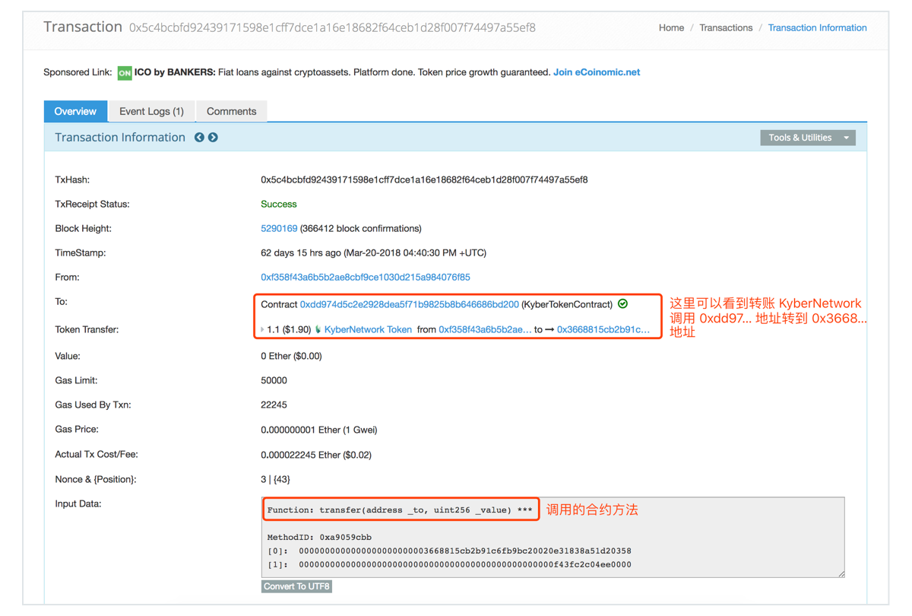Open the Transactions breadcrumb link
Screen dimensions: 912x616
[x=726, y=27]
